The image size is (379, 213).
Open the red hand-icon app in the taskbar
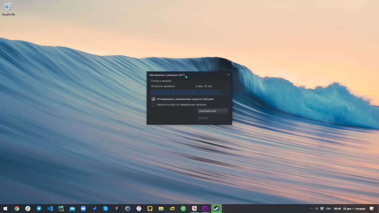tap(194, 209)
